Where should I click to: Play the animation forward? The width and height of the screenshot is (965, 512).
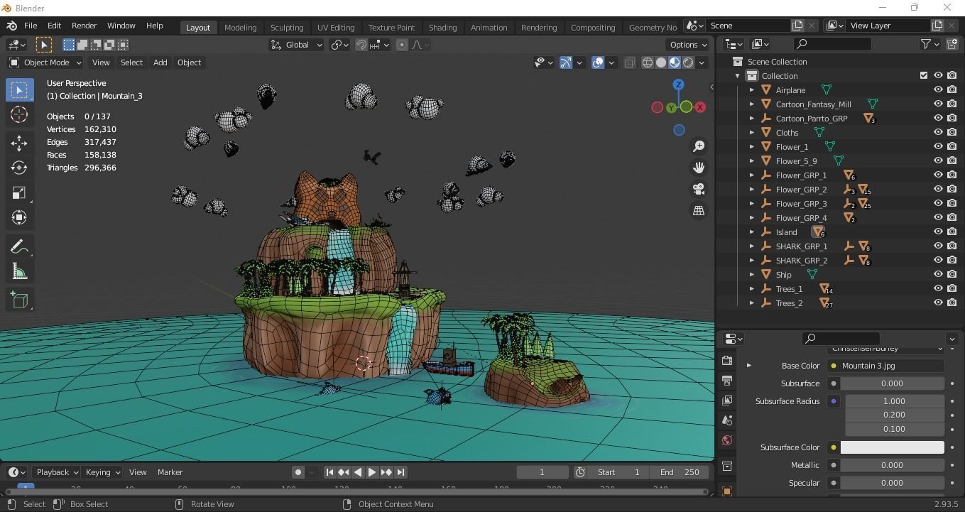point(372,472)
